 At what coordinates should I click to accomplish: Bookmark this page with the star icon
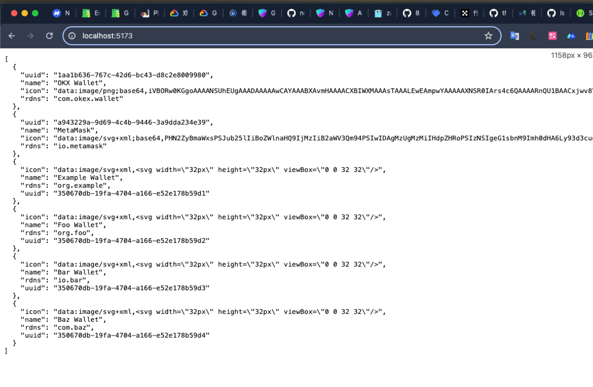tap(488, 36)
